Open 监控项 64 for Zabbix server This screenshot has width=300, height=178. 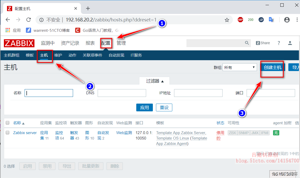pos(60,135)
